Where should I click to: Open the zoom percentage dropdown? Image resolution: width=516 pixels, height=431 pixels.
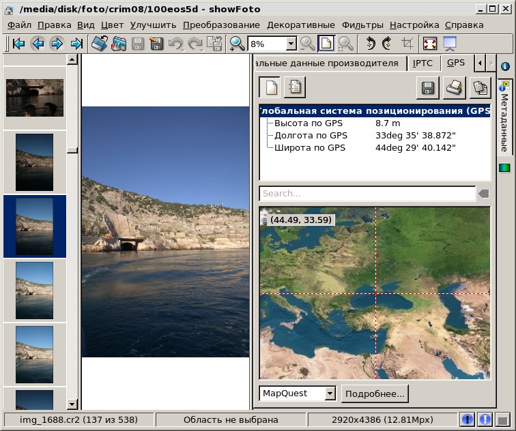pos(291,44)
